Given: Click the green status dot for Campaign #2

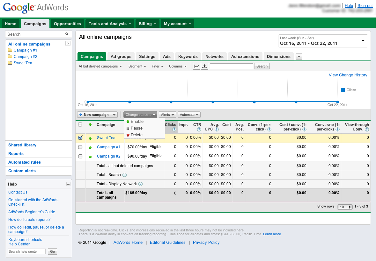Looking at the screenshot, I should coord(90,157).
